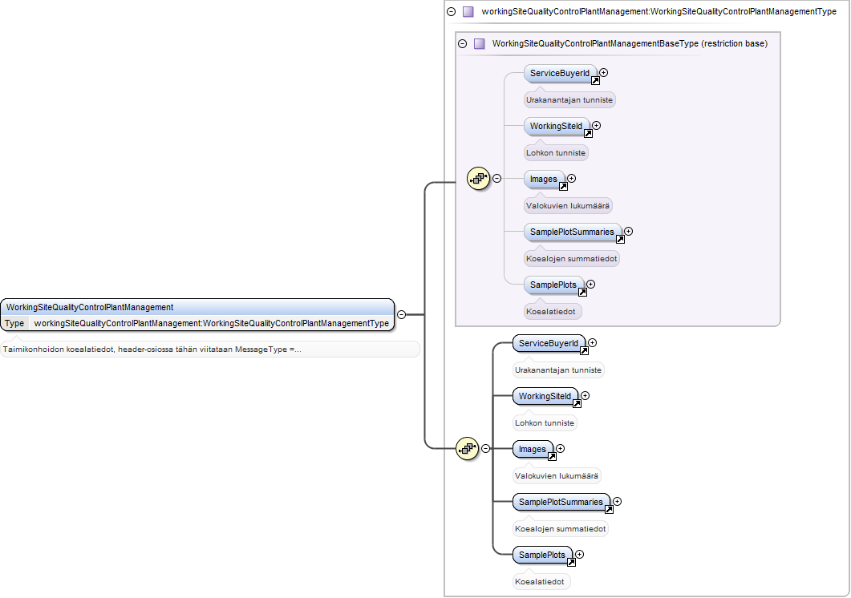Click the purple type icon beside WorkingSiteQualityControlPlantManagementBaseType
This screenshot has height=598, width=851.
(x=479, y=43)
